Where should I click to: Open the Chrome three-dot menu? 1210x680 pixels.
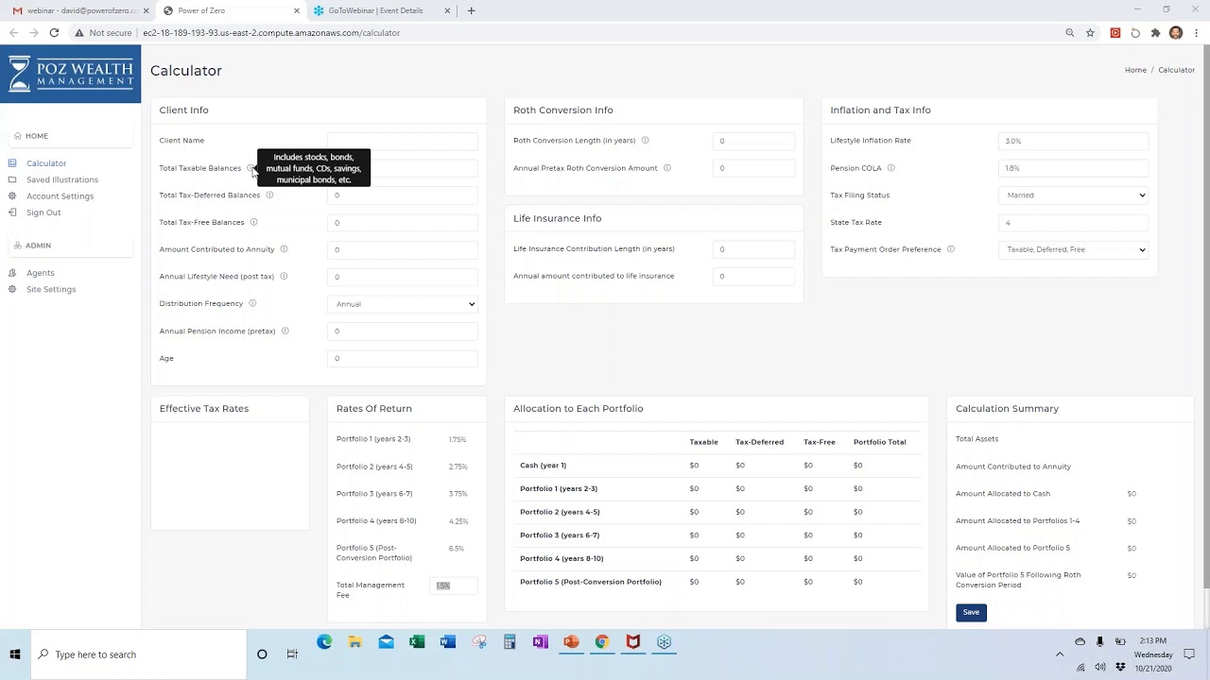coord(1197,32)
